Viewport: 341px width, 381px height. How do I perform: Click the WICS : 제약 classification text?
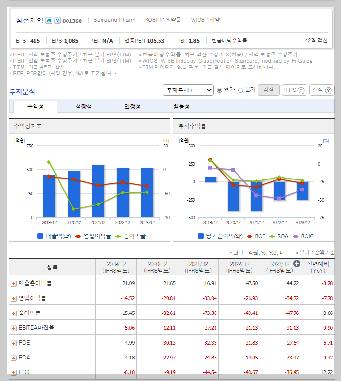tap(205, 20)
